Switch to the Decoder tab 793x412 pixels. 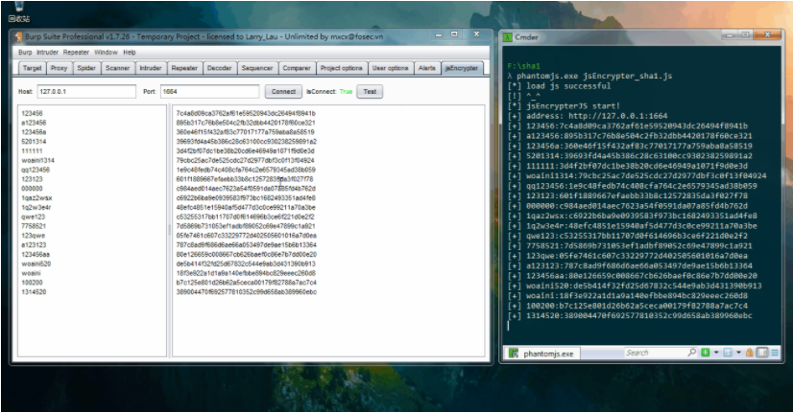click(x=220, y=68)
